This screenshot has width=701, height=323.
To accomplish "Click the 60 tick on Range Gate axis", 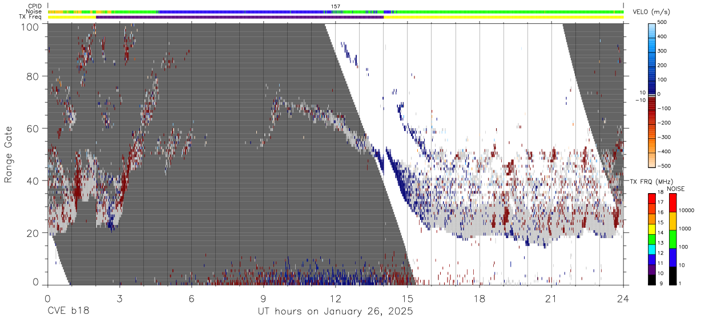I will [x=33, y=129].
